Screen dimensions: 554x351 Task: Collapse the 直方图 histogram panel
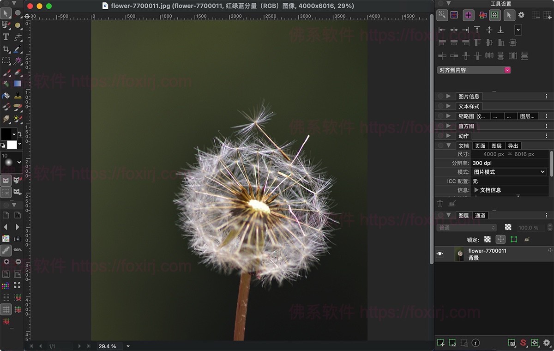click(x=449, y=125)
